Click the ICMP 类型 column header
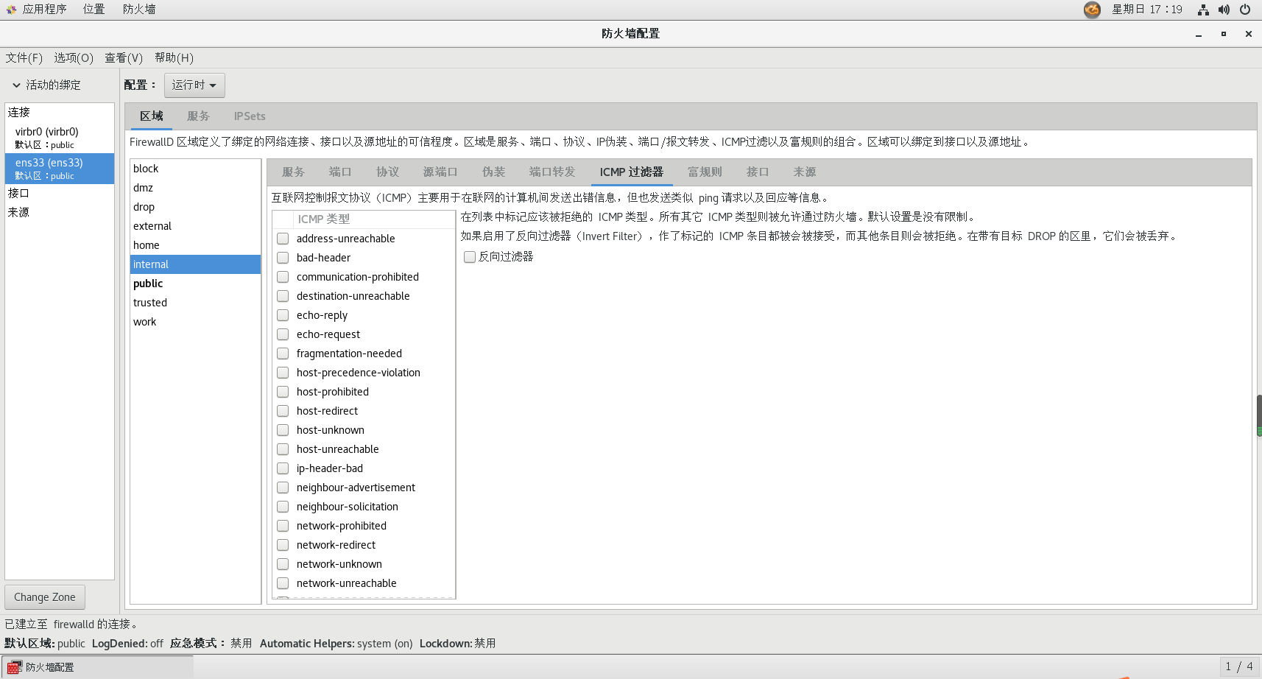The width and height of the screenshot is (1262, 679). pos(373,219)
